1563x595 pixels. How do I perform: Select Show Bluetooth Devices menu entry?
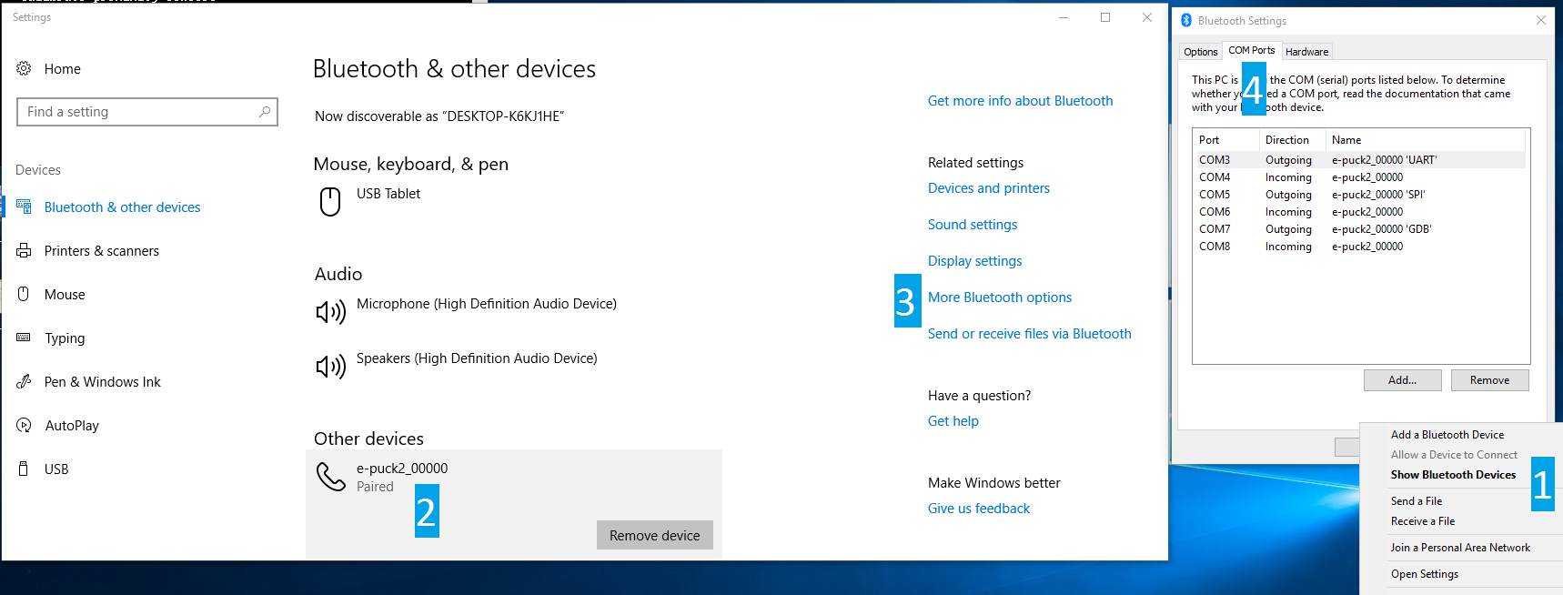[x=1453, y=475]
